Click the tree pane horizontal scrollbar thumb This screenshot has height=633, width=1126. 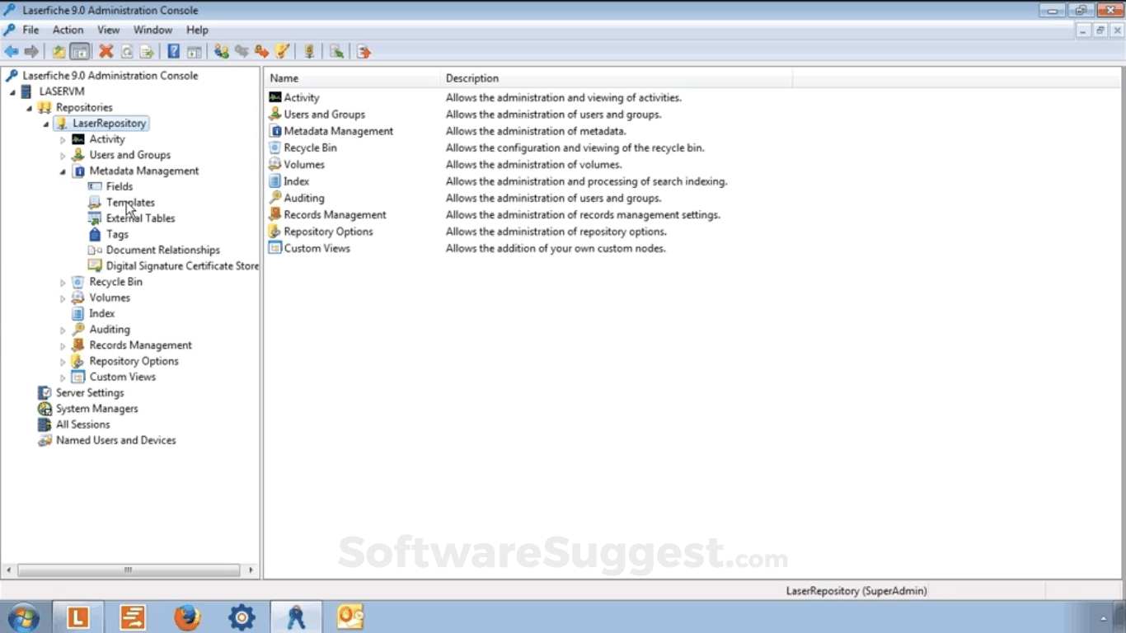tap(129, 570)
